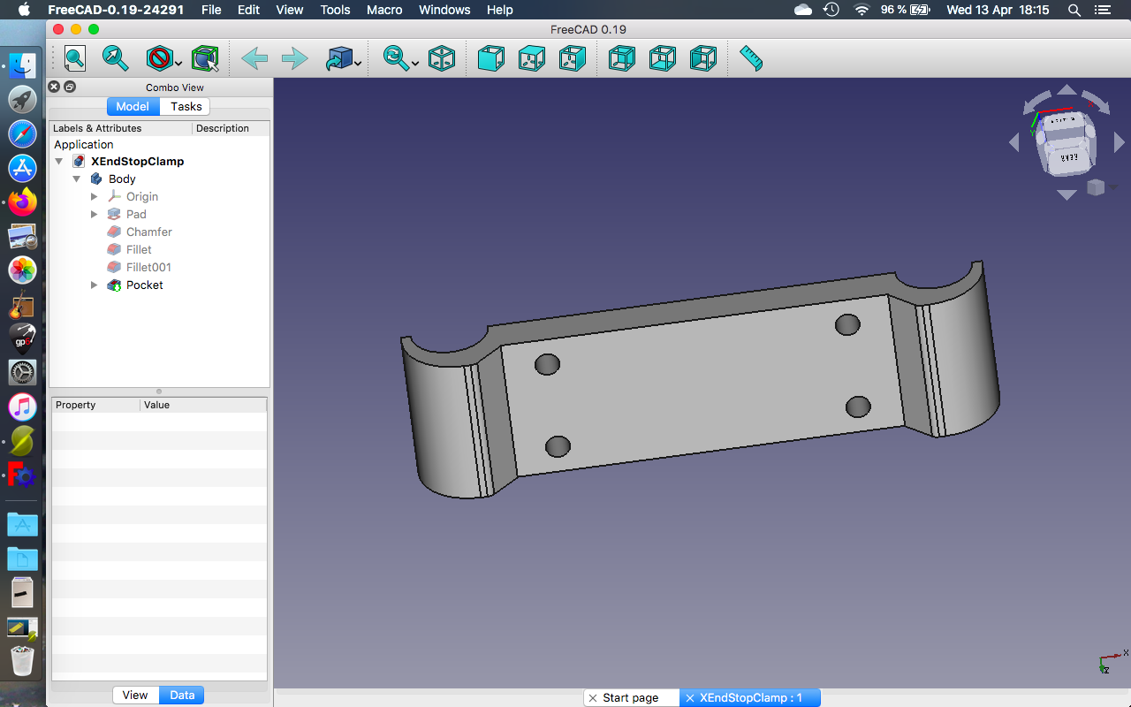Switch to the Tasks tab
Viewport: 1131px width, 707px height.
pyautogui.click(x=185, y=106)
